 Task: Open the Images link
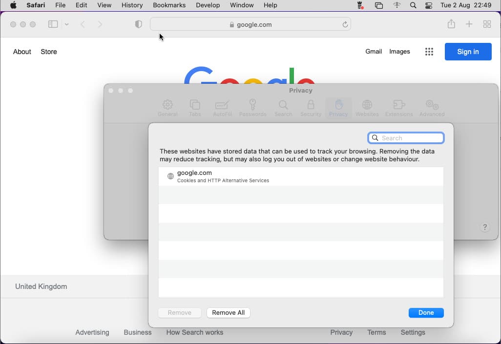399,51
